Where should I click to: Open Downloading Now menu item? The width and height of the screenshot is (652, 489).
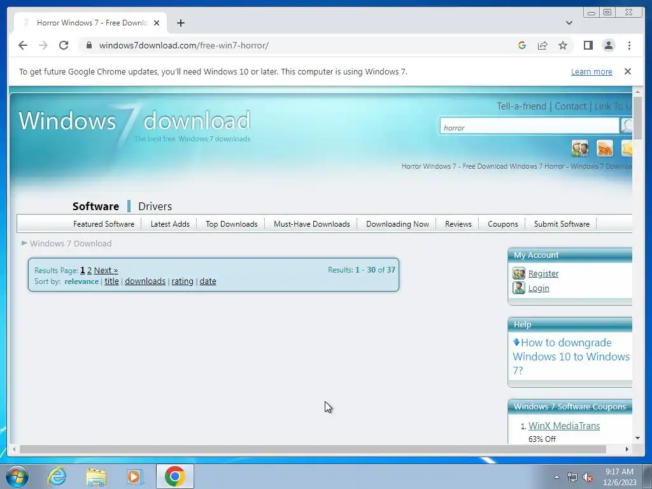(397, 223)
